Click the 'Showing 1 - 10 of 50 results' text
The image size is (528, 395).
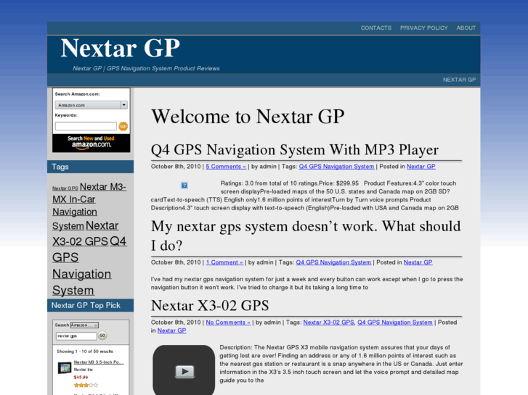click(x=85, y=352)
